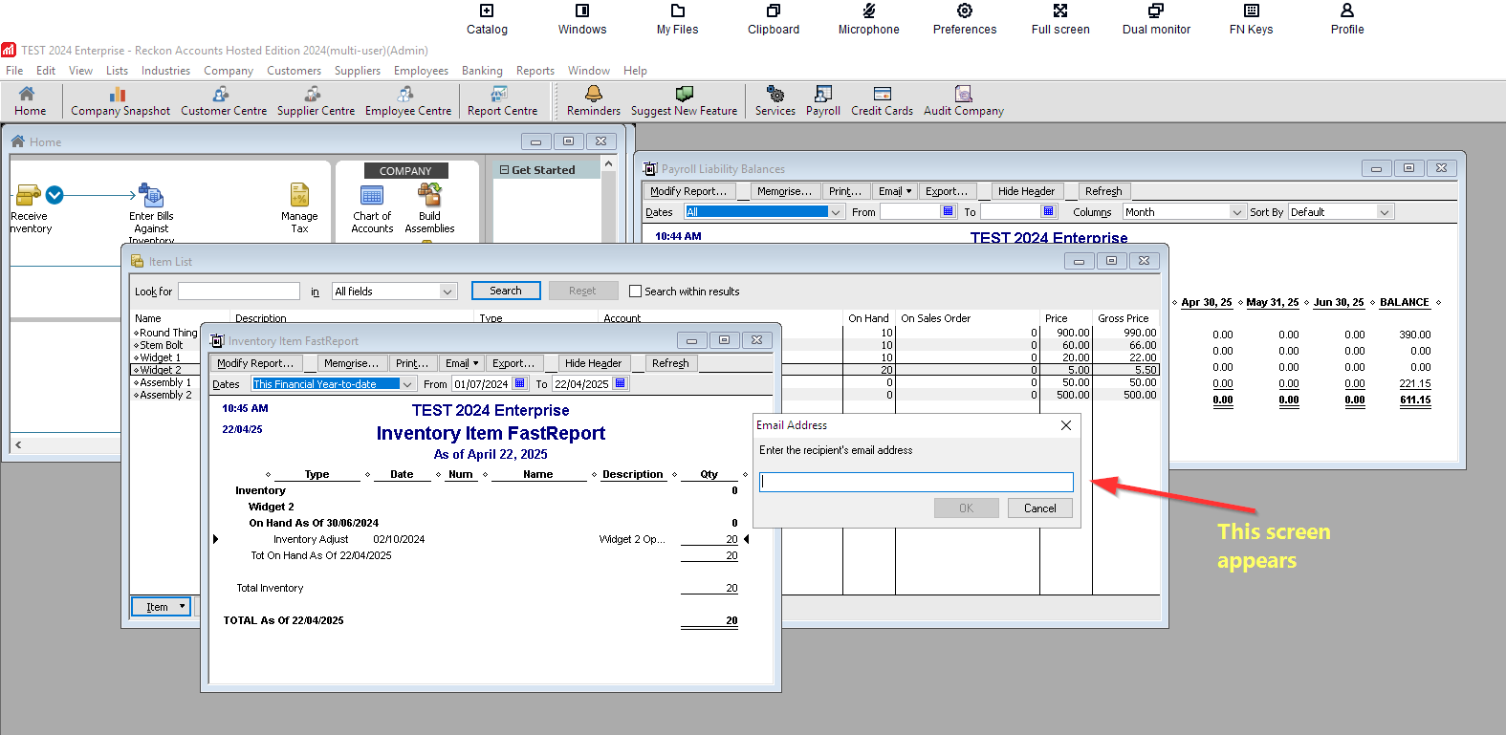Cancel the Email Address dialog
This screenshot has width=1506, height=735.
point(1039,508)
